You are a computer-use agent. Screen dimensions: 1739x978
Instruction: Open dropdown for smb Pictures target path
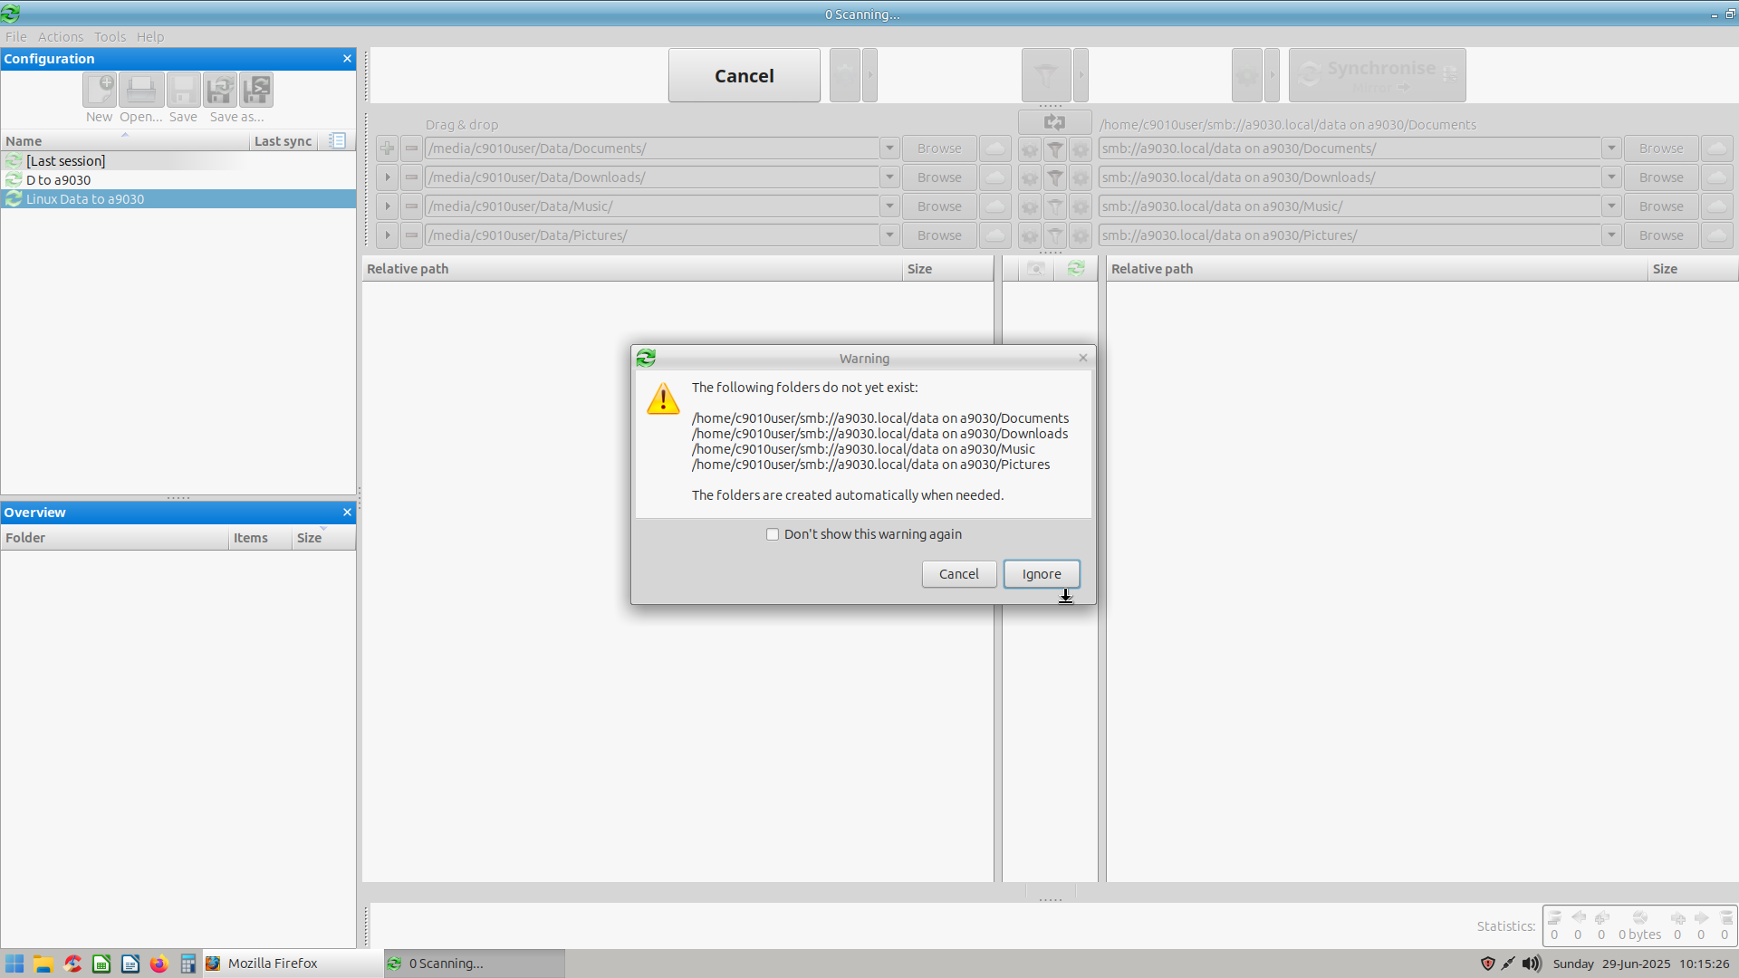coord(1611,235)
